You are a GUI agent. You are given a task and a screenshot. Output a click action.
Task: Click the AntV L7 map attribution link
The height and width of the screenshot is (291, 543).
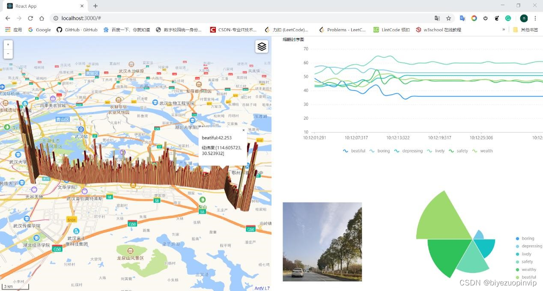(262, 288)
